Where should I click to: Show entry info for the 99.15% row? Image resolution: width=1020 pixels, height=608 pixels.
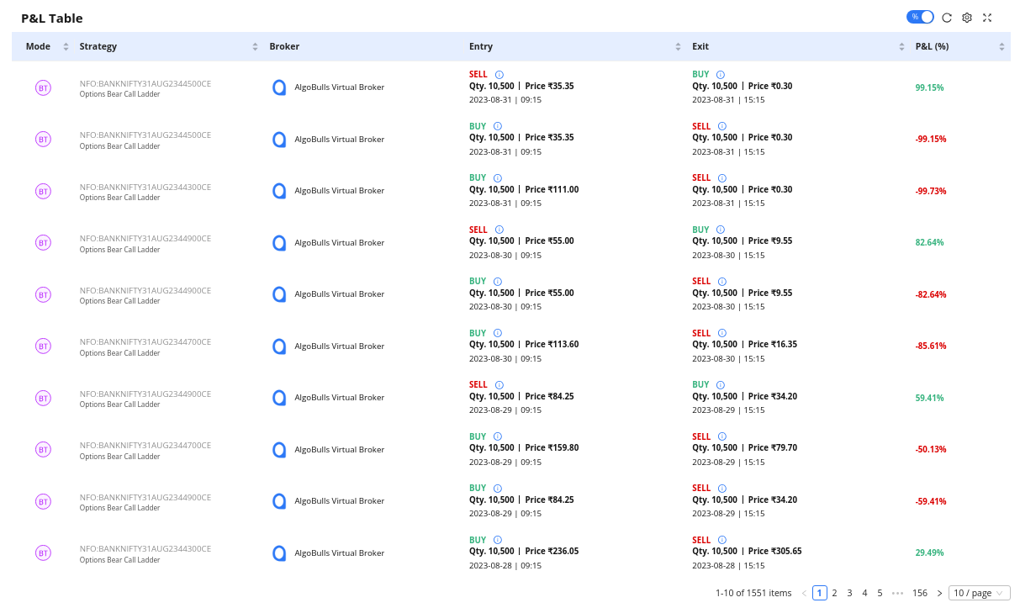coord(499,74)
